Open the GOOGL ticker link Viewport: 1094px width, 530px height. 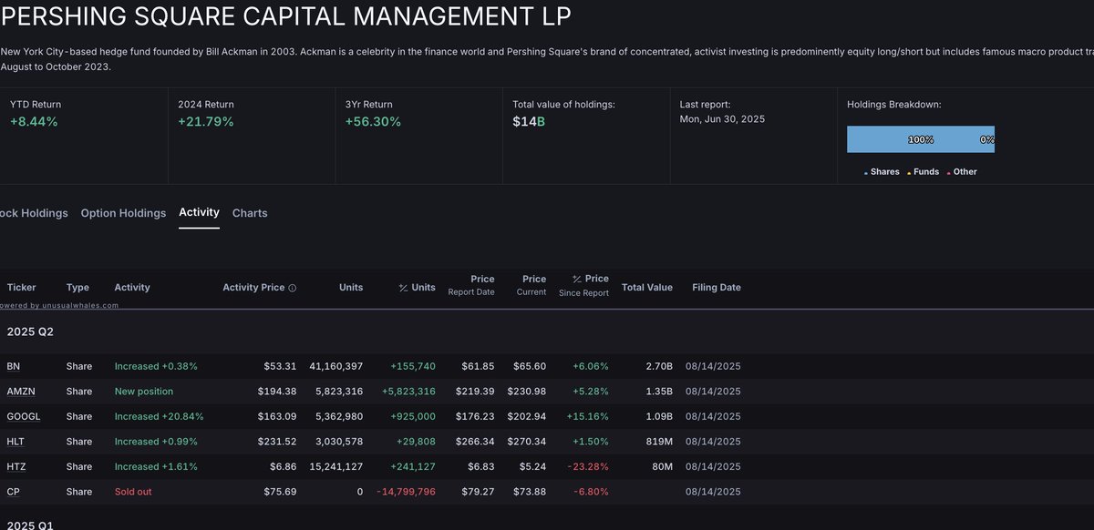[x=24, y=416]
